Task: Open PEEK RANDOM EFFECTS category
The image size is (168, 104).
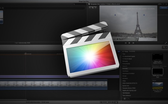Action: point(130,83)
